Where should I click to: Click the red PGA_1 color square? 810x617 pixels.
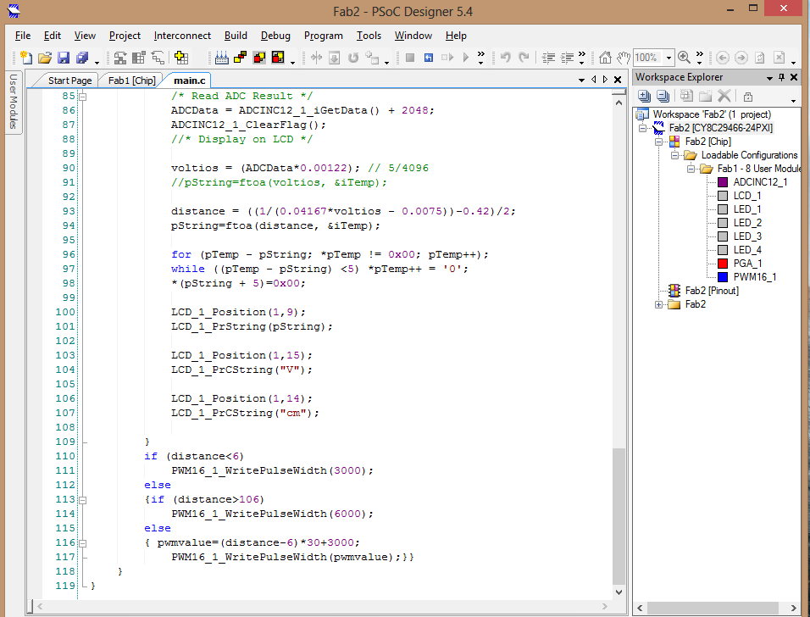(723, 264)
